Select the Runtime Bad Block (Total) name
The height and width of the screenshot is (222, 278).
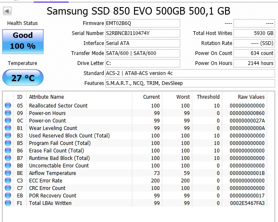[60, 158]
